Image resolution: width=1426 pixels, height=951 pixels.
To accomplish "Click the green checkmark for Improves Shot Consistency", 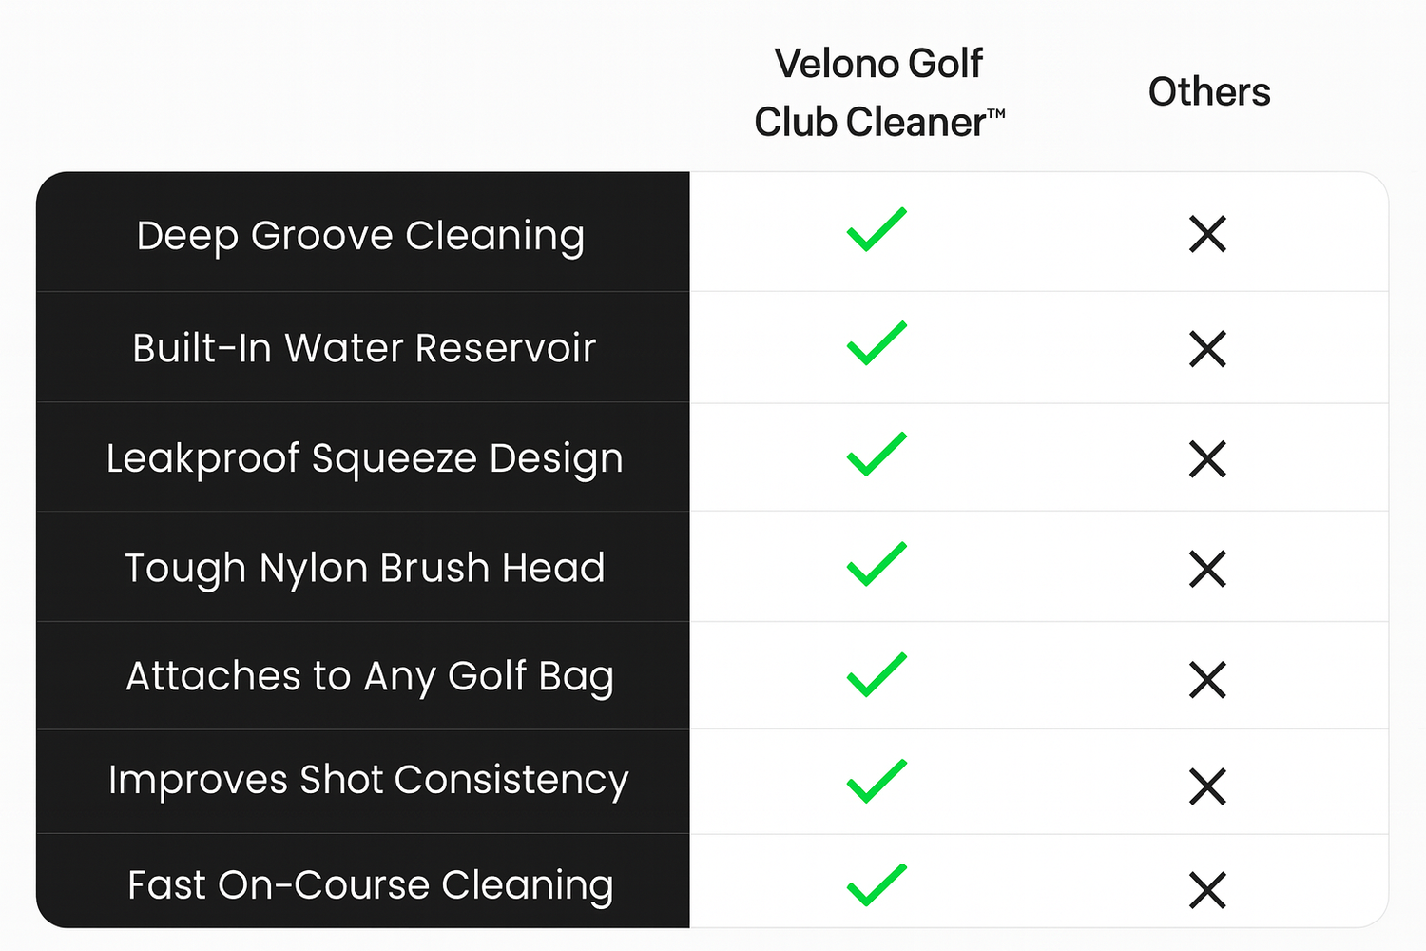I will click(876, 782).
